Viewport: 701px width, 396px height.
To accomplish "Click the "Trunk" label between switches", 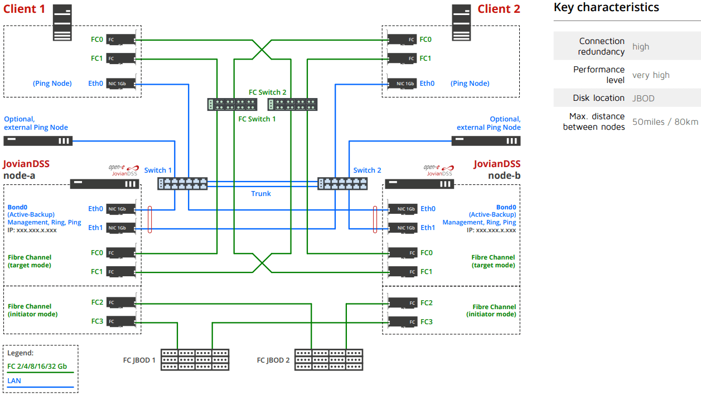I will point(261,194).
